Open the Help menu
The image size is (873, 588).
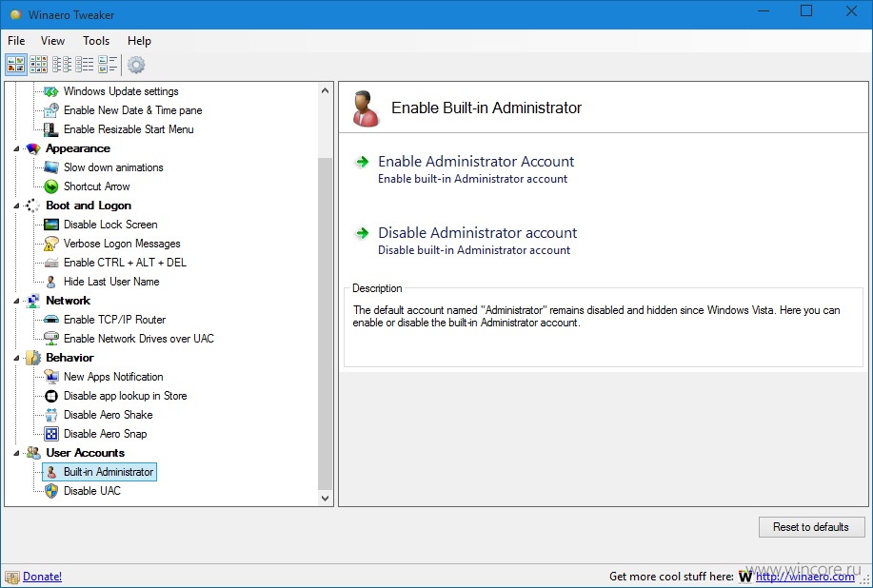tap(139, 41)
